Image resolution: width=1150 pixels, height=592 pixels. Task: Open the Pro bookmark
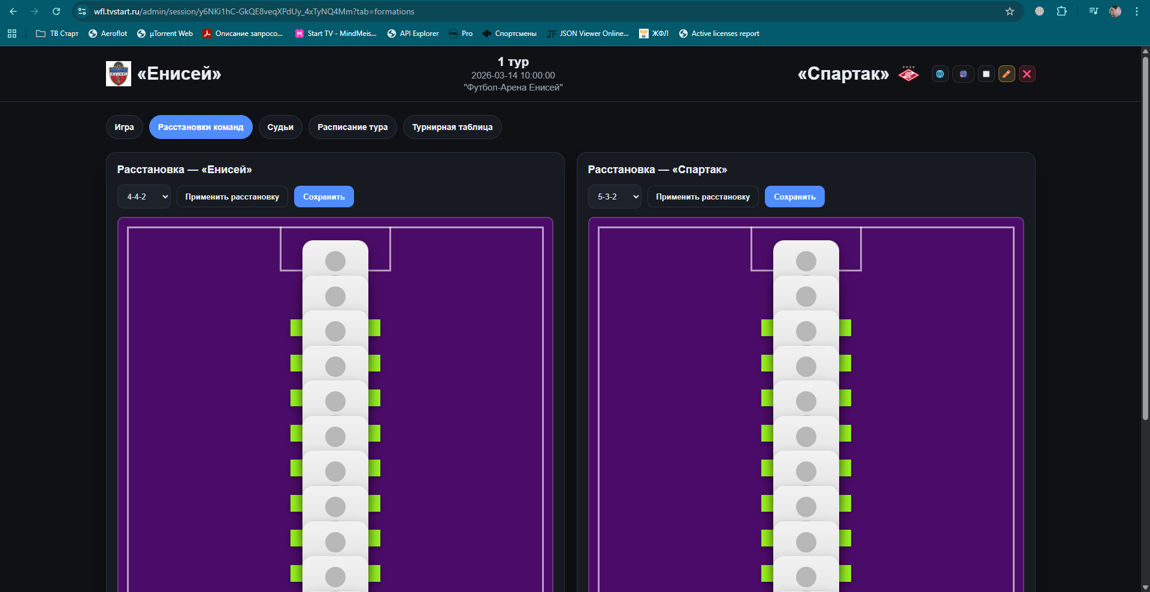(461, 34)
